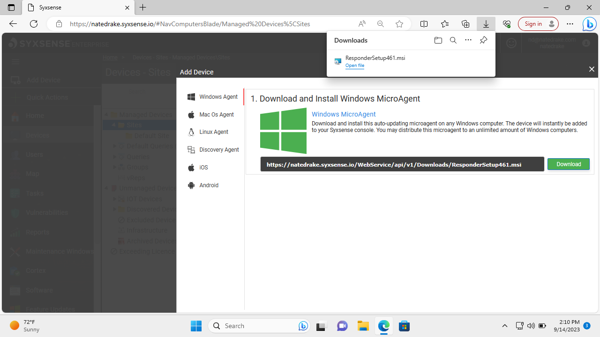Image resolution: width=600 pixels, height=337 pixels.
Task: Open the Windows Start menu
Action: pyautogui.click(x=196, y=326)
